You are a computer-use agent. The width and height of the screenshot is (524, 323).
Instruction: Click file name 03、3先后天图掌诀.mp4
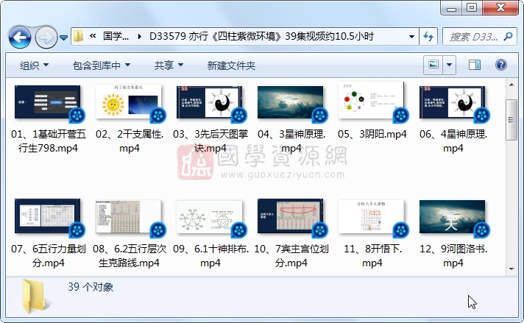pyautogui.click(x=210, y=141)
